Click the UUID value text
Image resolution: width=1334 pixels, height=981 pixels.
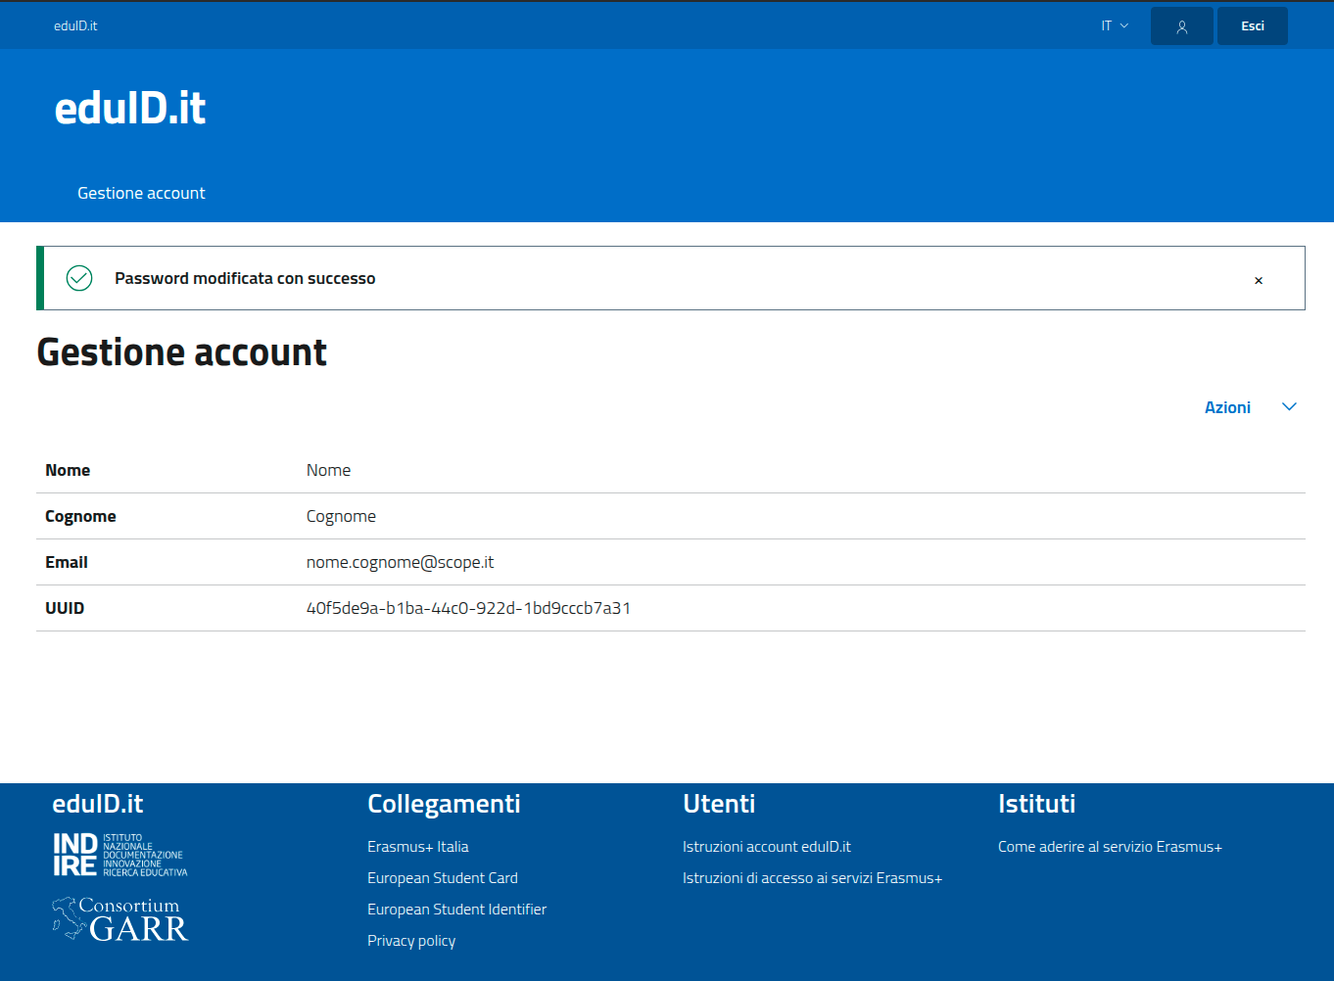click(468, 608)
